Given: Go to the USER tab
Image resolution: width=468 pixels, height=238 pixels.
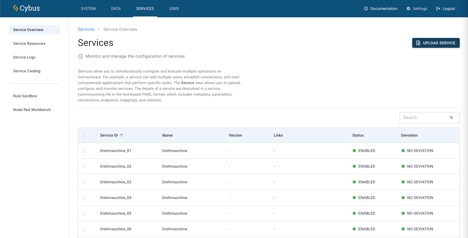Looking at the screenshot, I should 174,9.
